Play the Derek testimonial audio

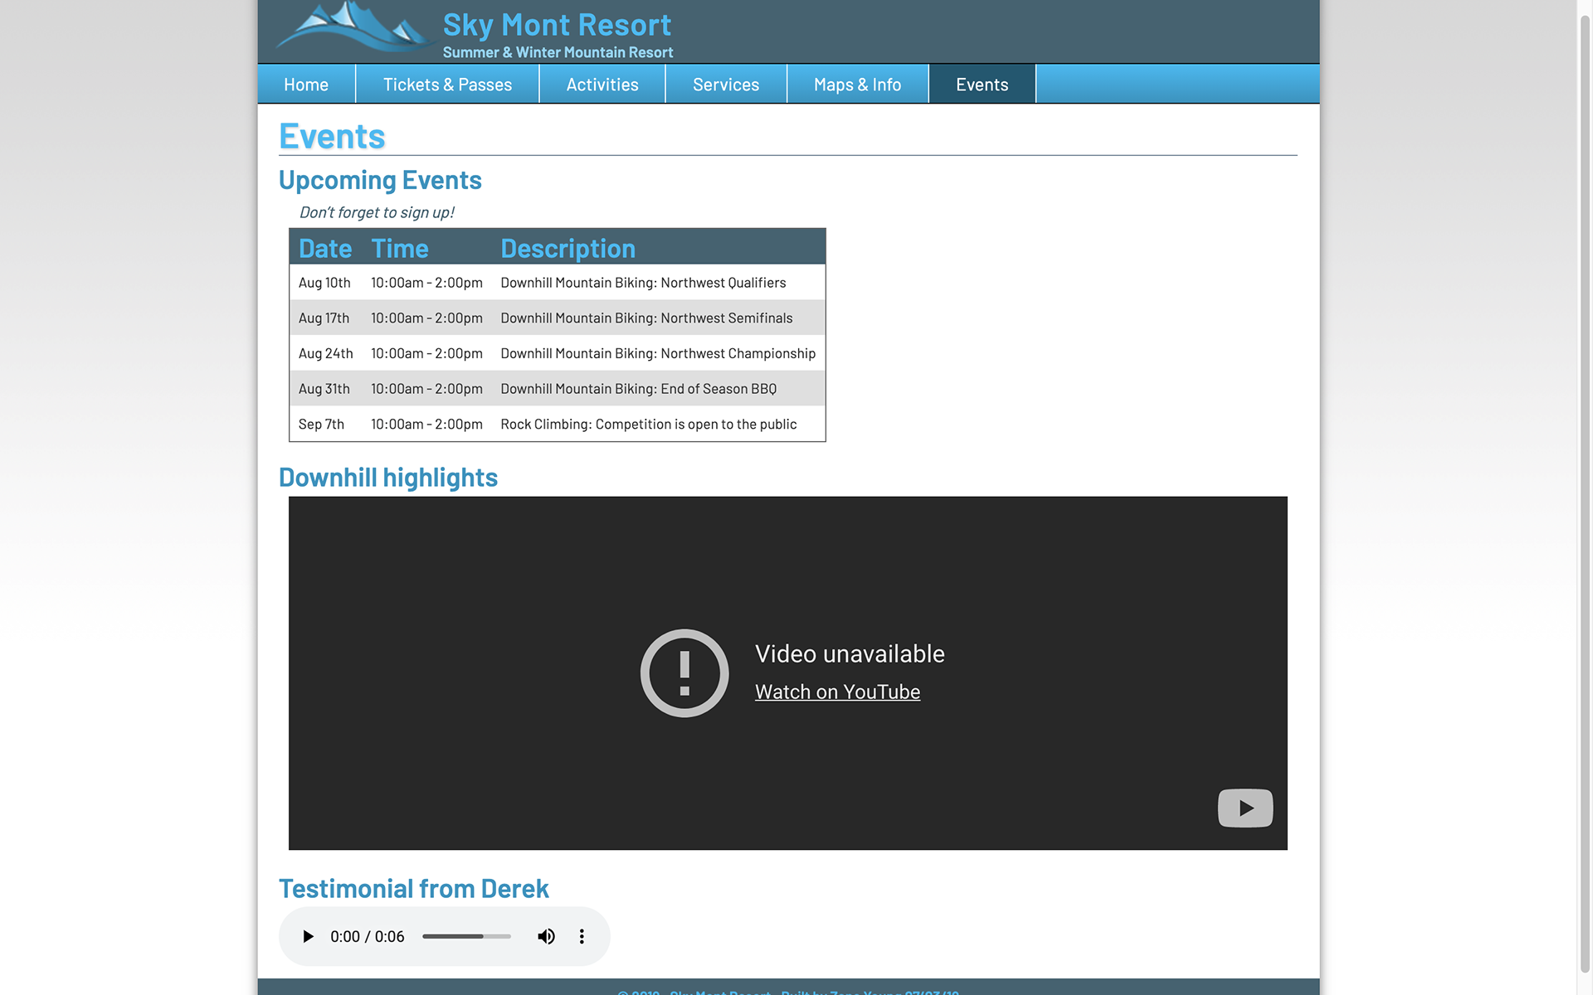308,936
